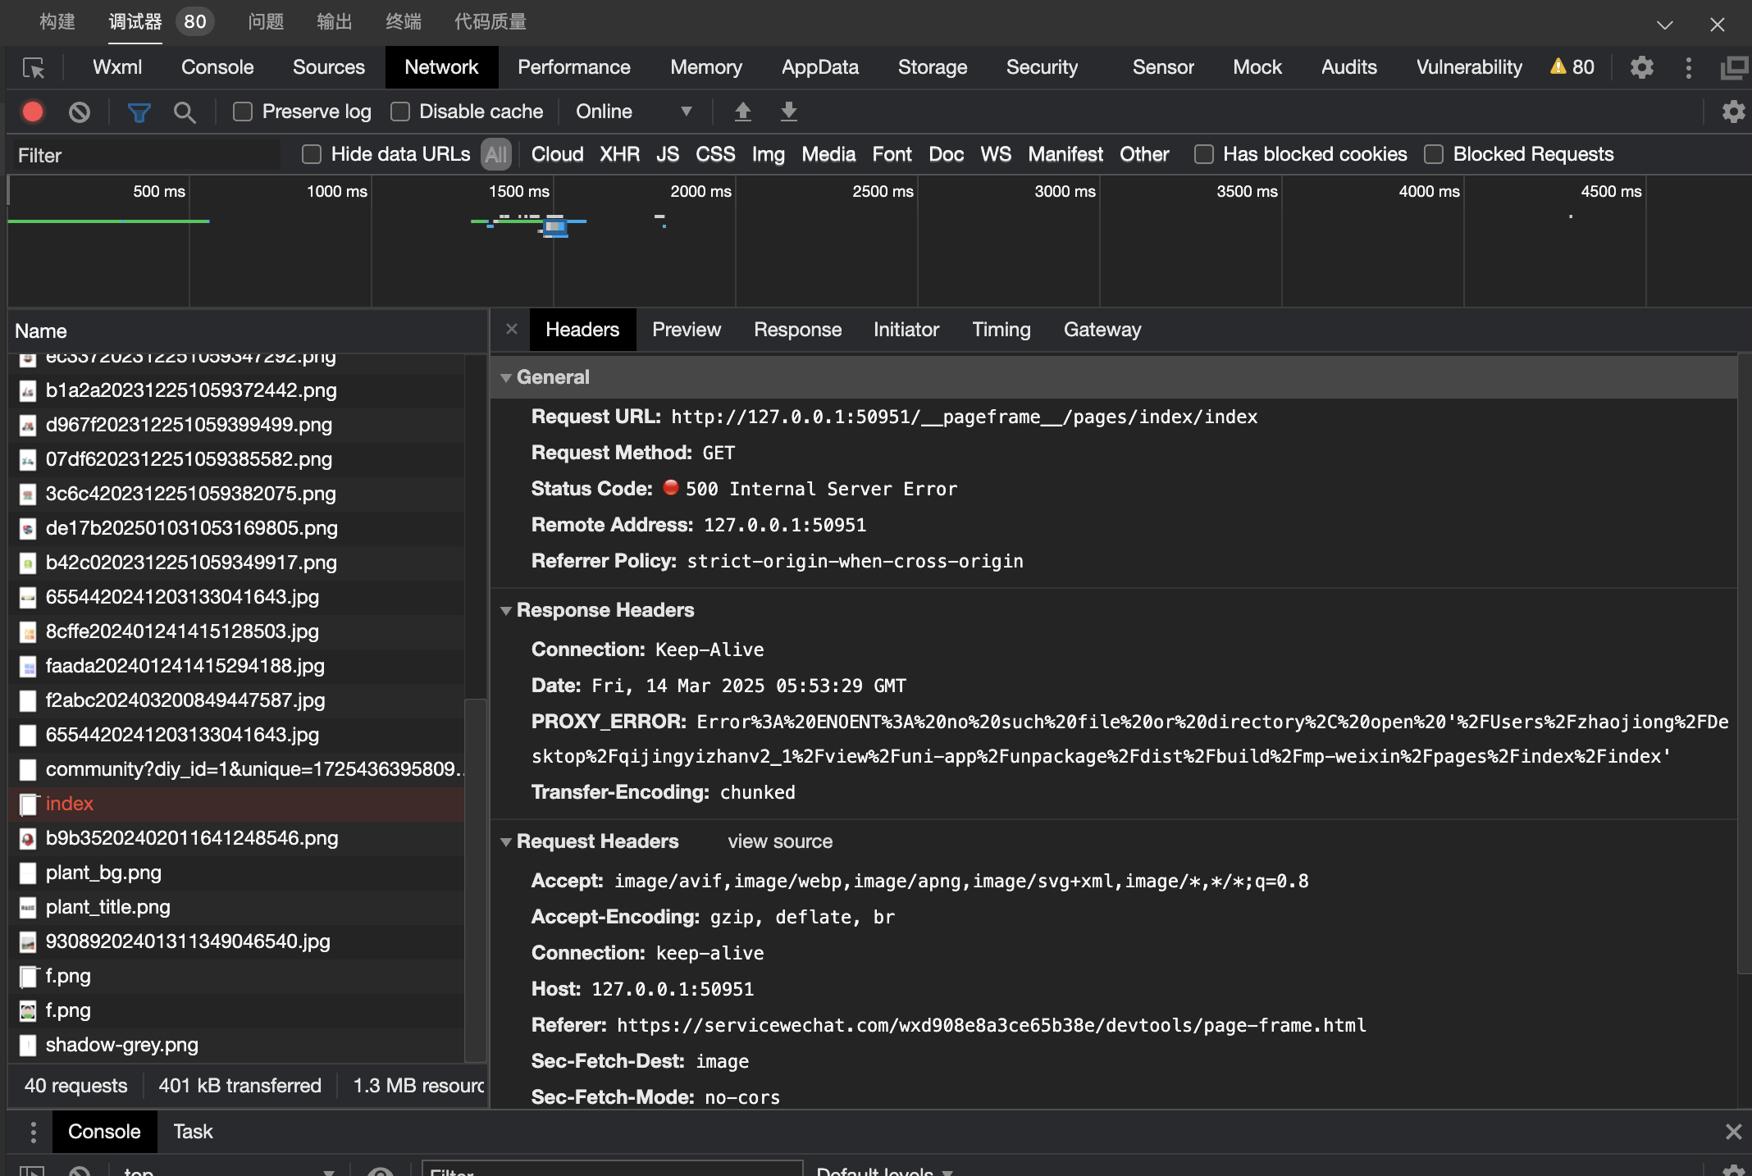1752x1176 pixels.
Task: Collapse debugger panel chevron at top right
Action: pos(1665,25)
